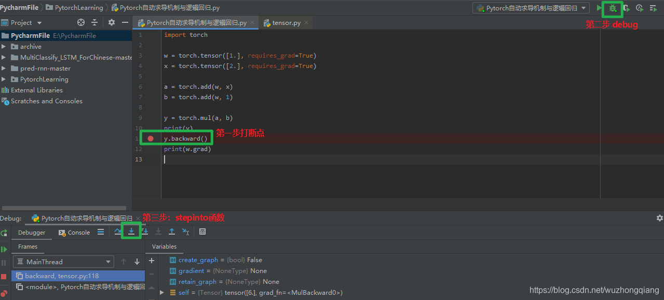This screenshot has width=664, height=300.
Task: Expand the pred-rnn-master folder
Action: click(4, 68)
